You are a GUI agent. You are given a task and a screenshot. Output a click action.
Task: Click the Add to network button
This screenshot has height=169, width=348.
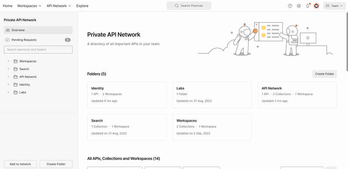(20, 164)
